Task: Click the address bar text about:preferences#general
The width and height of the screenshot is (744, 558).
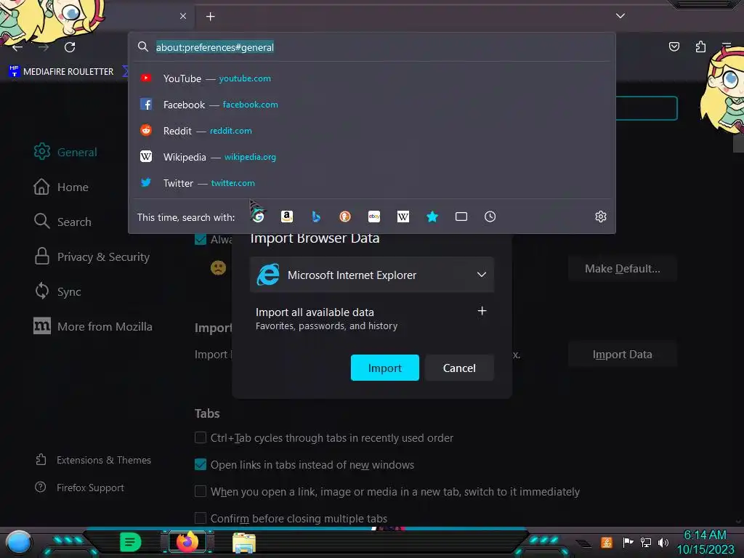Action: coord(215,47)
